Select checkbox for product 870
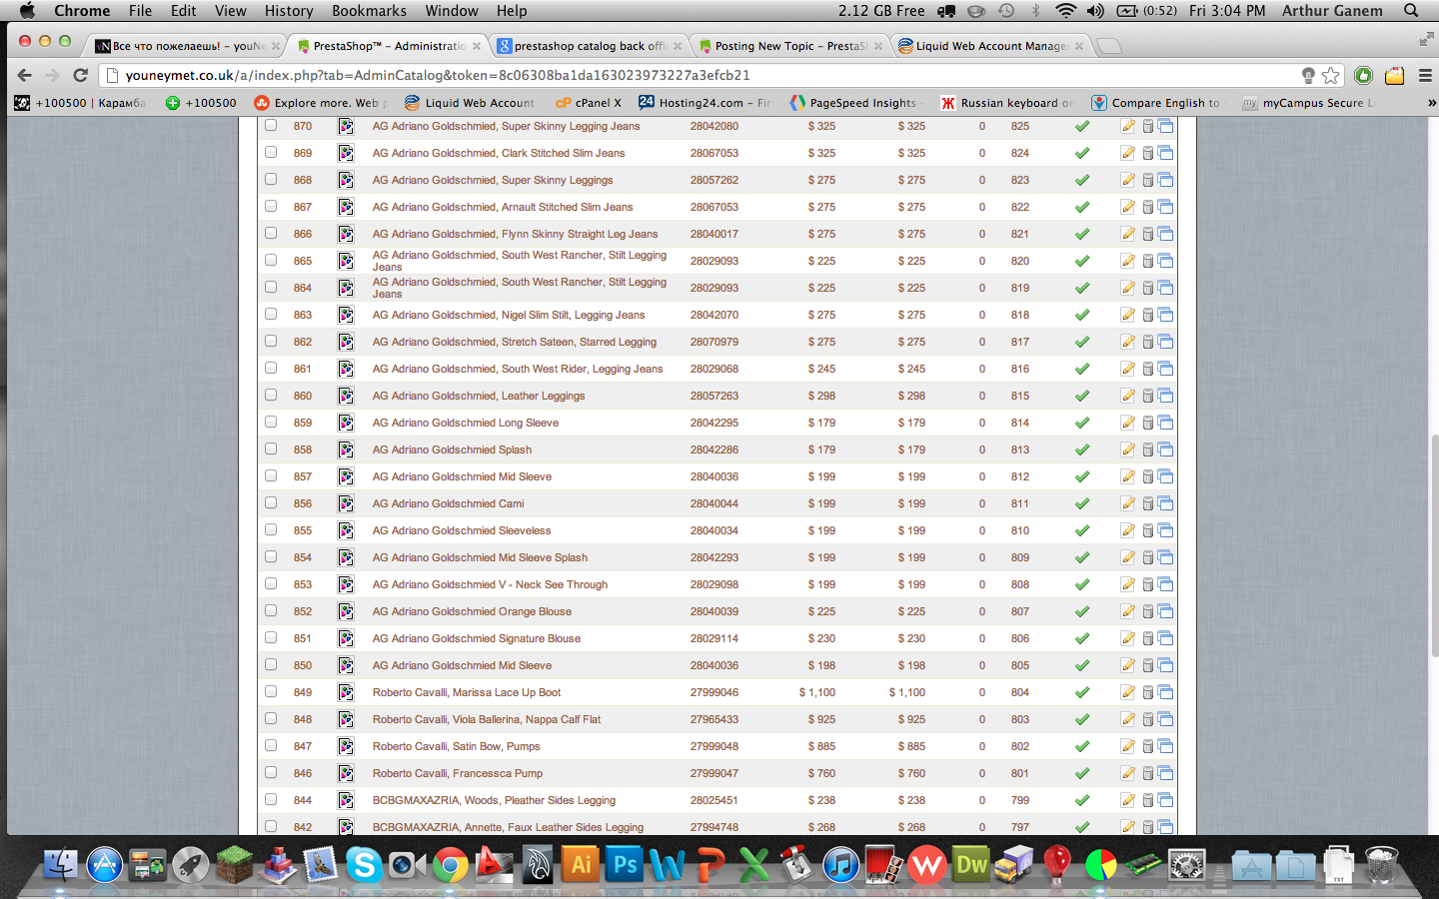 tap(271, 126)
